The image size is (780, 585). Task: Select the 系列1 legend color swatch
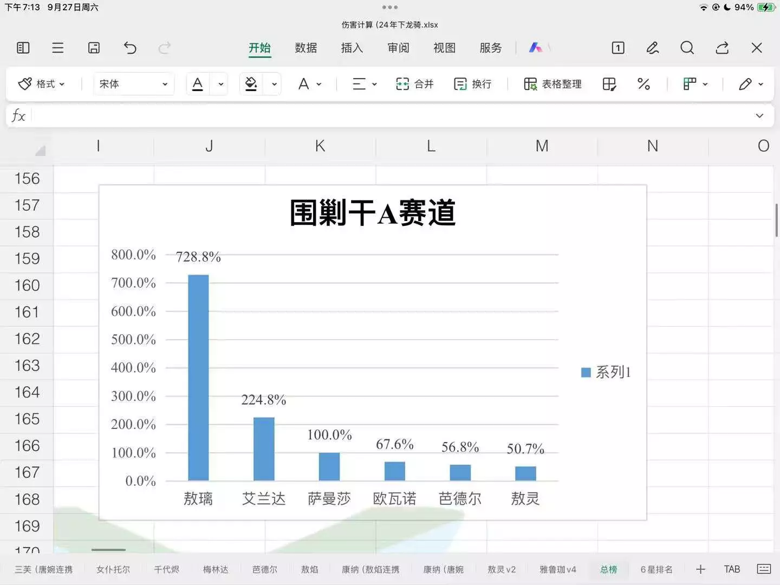tap(586, 372)
